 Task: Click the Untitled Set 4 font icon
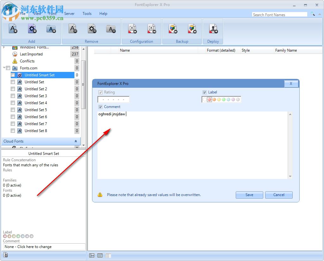pyautogui.click(x=20, y=103)
